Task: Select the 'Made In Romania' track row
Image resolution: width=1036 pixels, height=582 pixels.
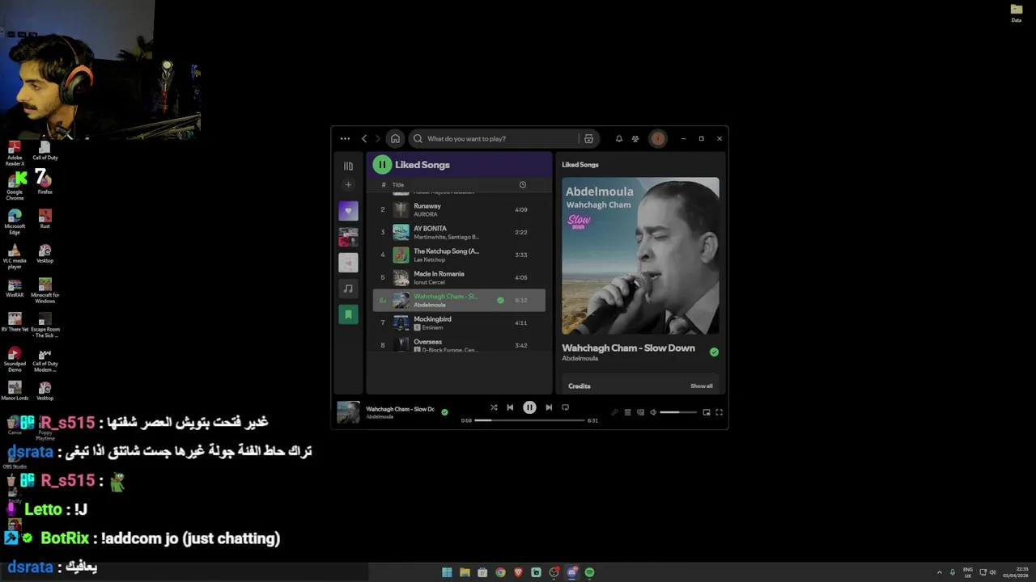Action: (459, 277)
